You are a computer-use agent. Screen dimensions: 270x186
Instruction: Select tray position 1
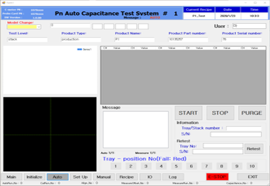click(115, 166)
